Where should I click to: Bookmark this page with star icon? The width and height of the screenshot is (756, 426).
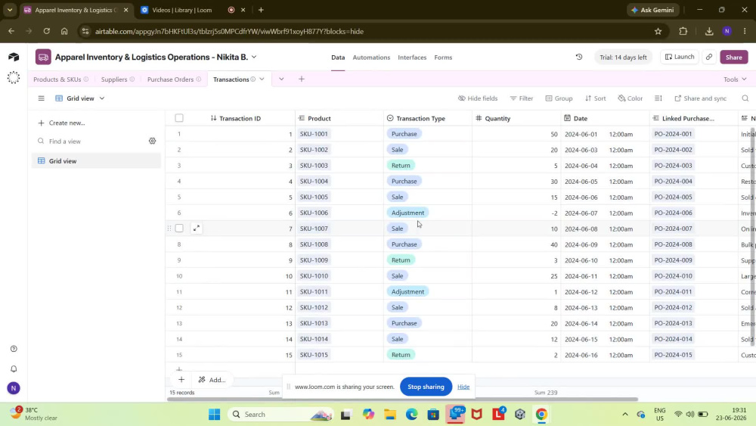(x=658, y=31)
